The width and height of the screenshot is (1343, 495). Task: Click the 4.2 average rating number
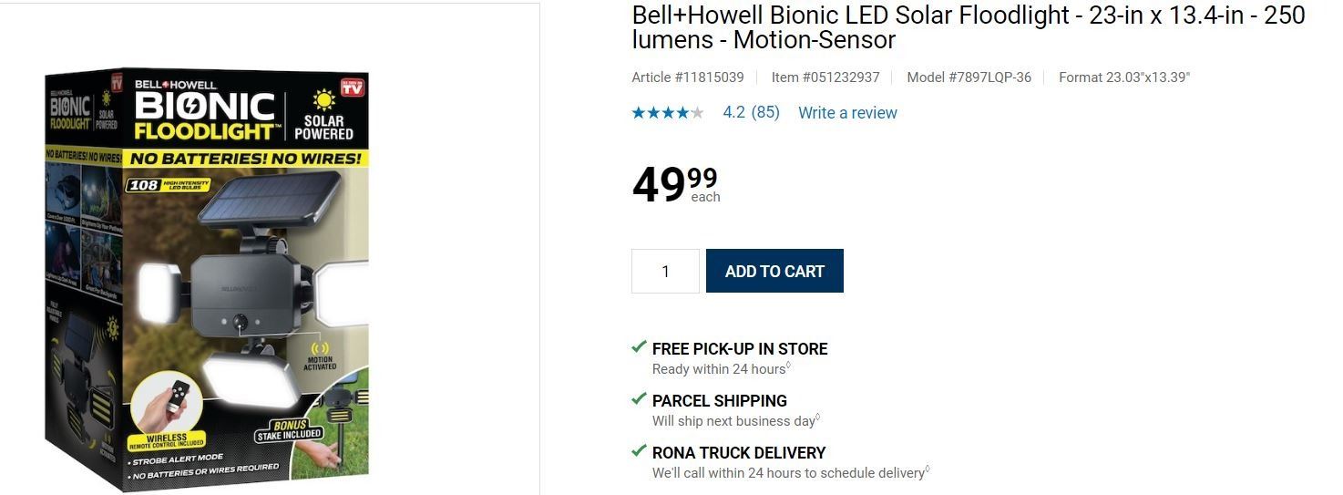click(733, 113)
